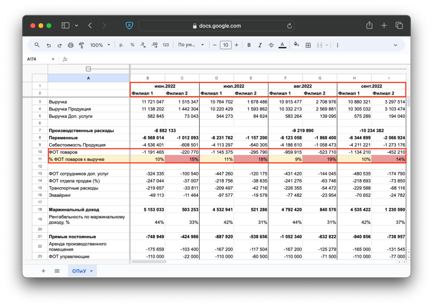Toggle italic formatting
The image size is (433, 307).
260,45
